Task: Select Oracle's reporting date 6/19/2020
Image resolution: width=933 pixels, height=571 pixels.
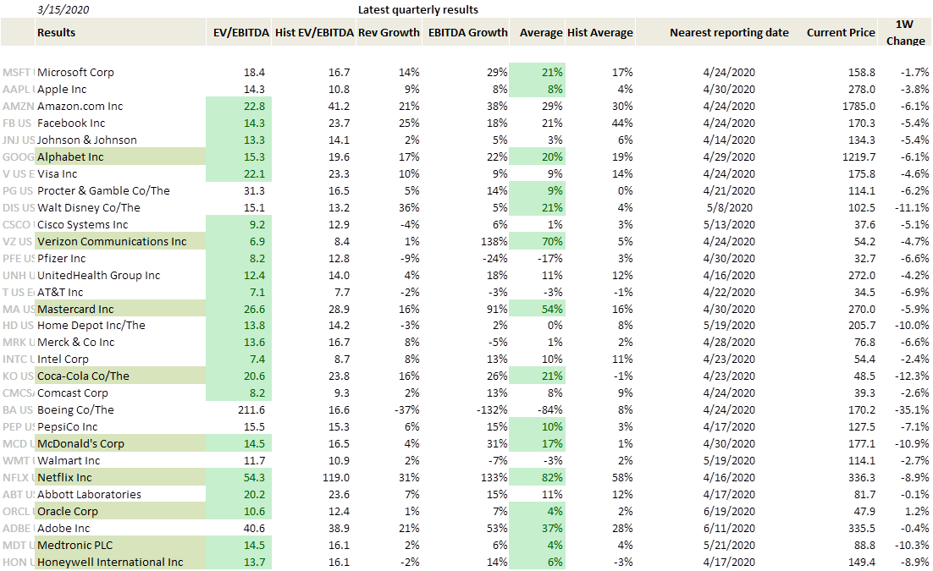Action: tap(729, 512)
